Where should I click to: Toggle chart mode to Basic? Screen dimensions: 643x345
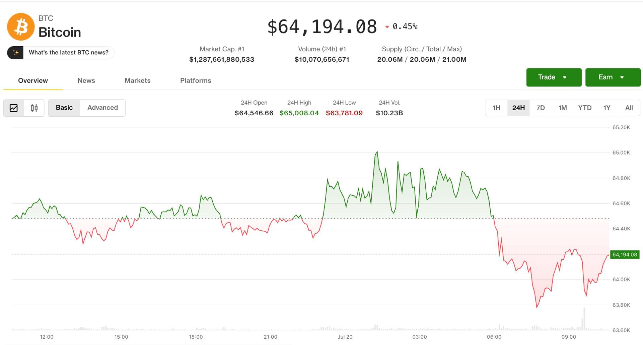pos(64,108)
